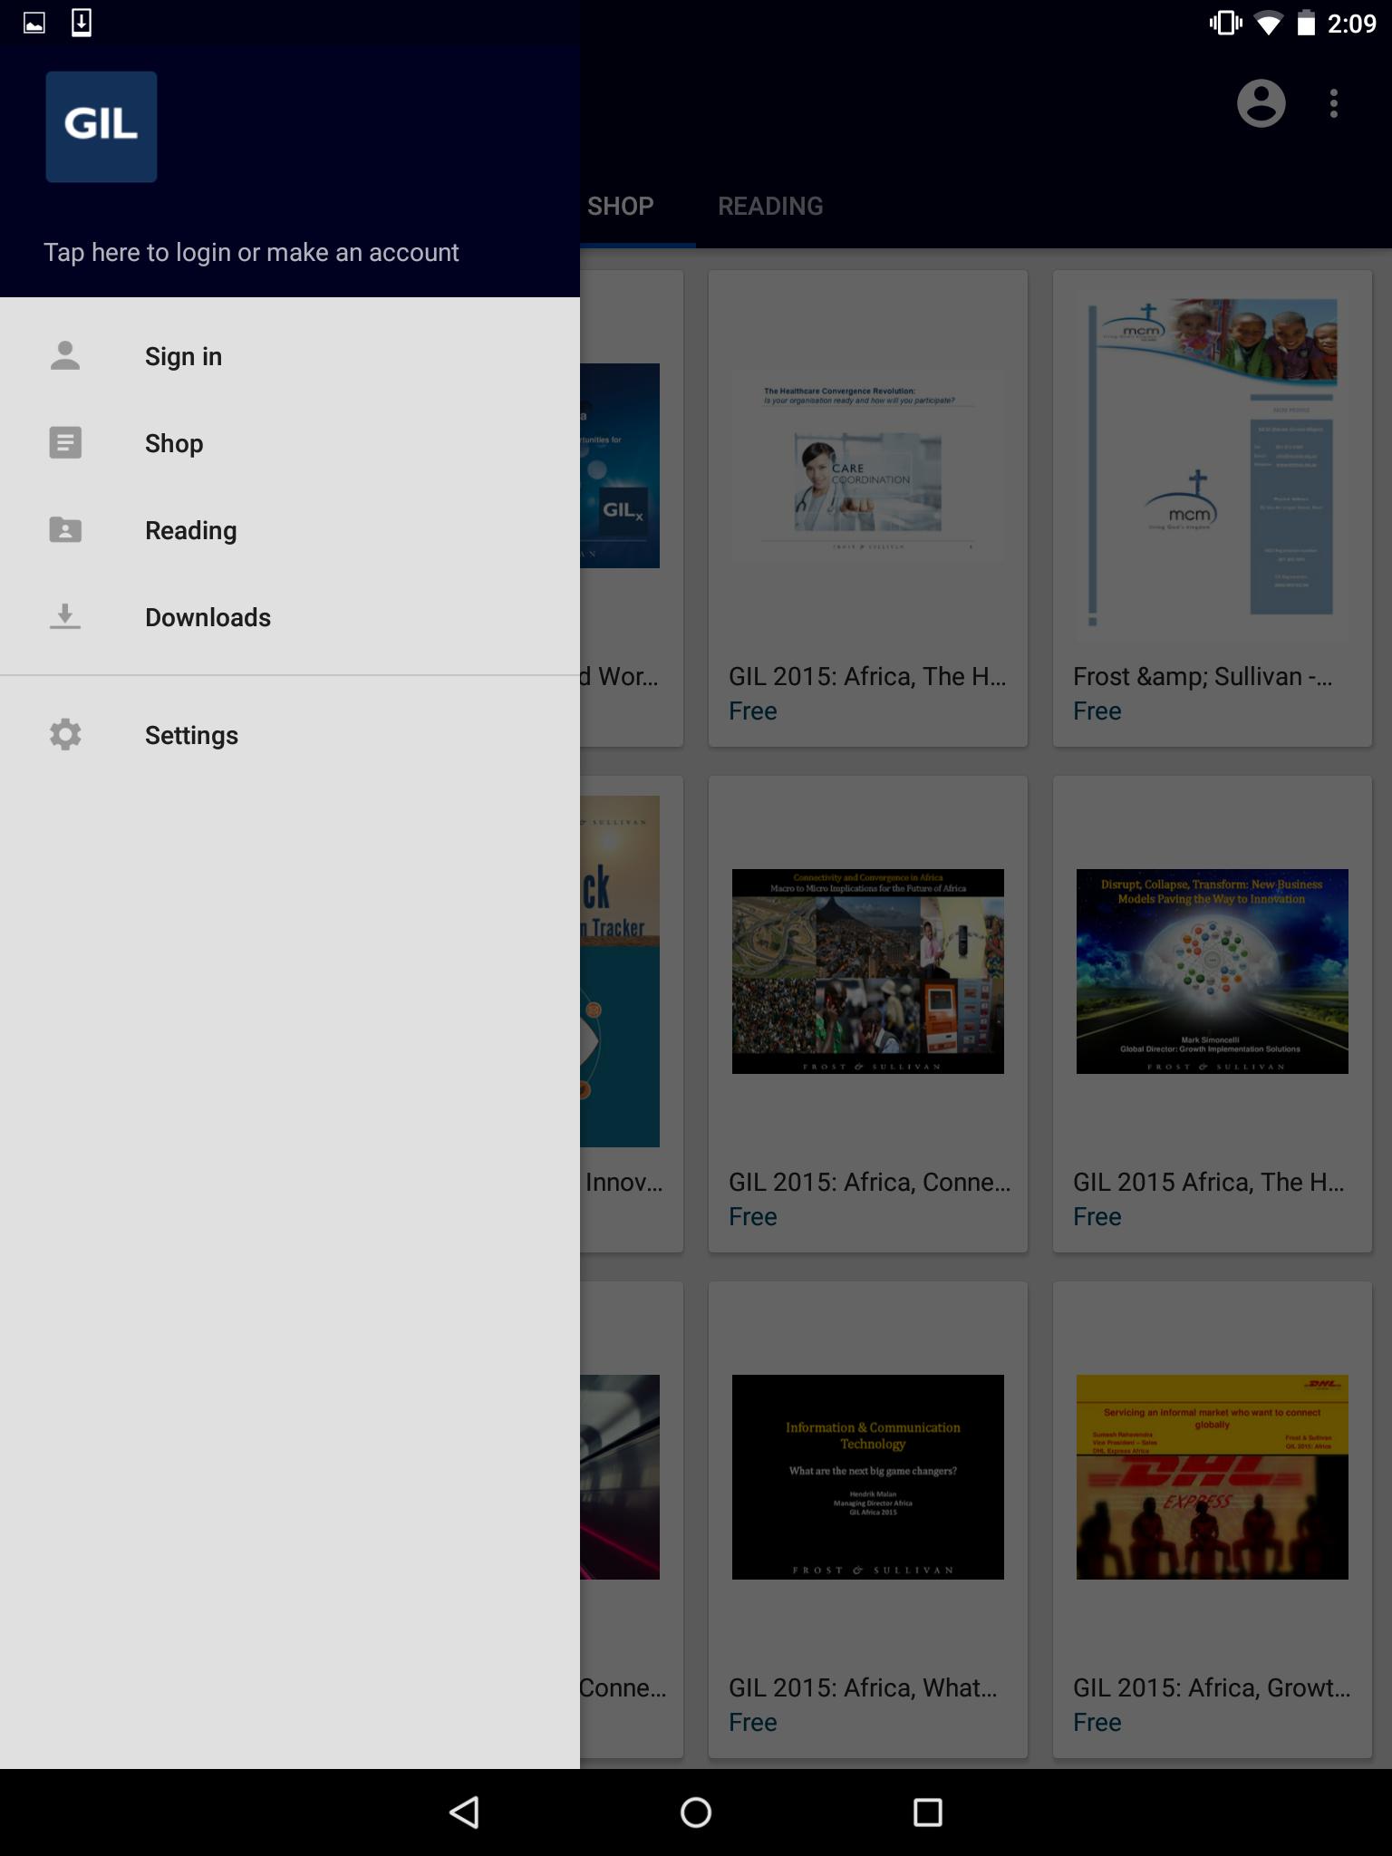Select title 'GIL 2015: Africa, Growt...'
This screenshot has width=1392, height=1856.
(1212, 1688)
